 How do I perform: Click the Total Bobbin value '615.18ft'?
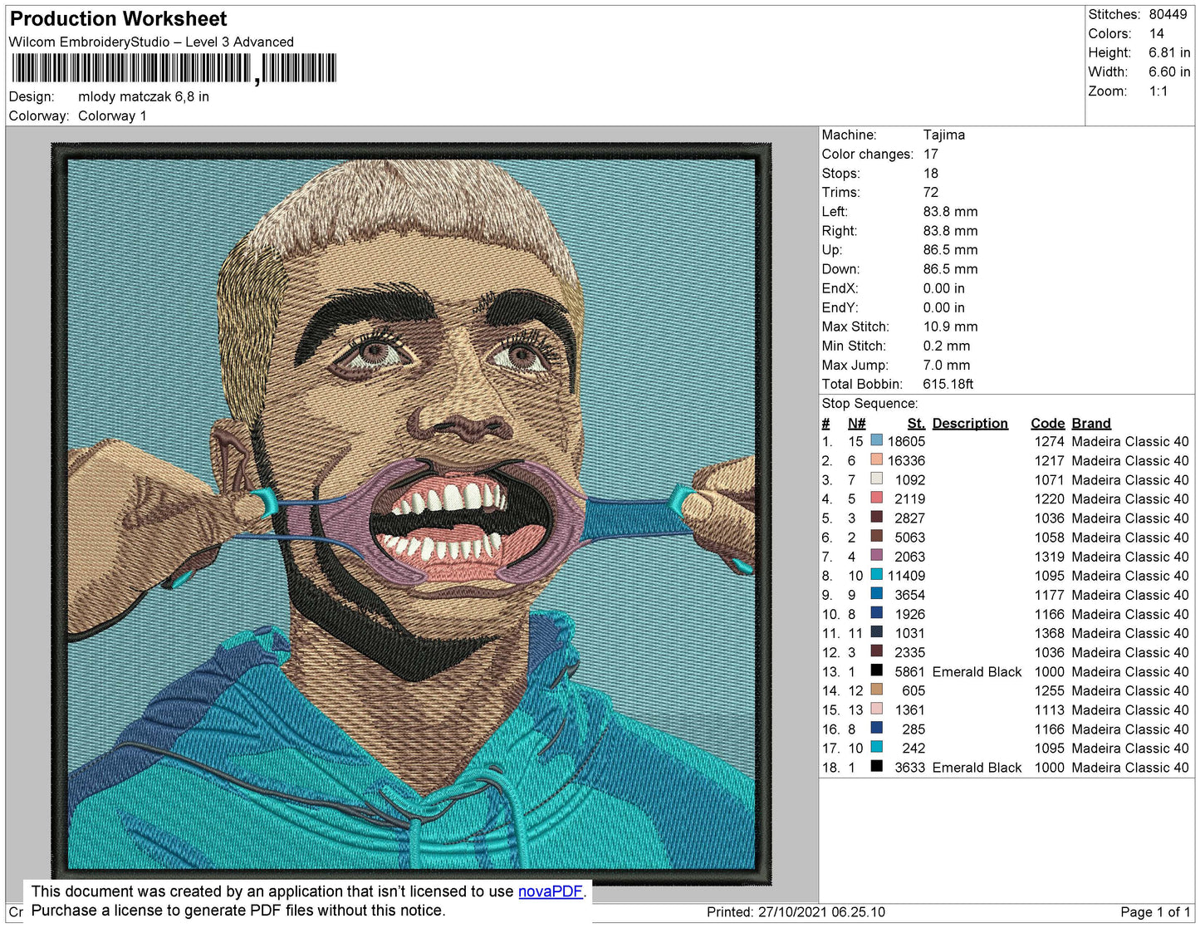coord(948,384)
